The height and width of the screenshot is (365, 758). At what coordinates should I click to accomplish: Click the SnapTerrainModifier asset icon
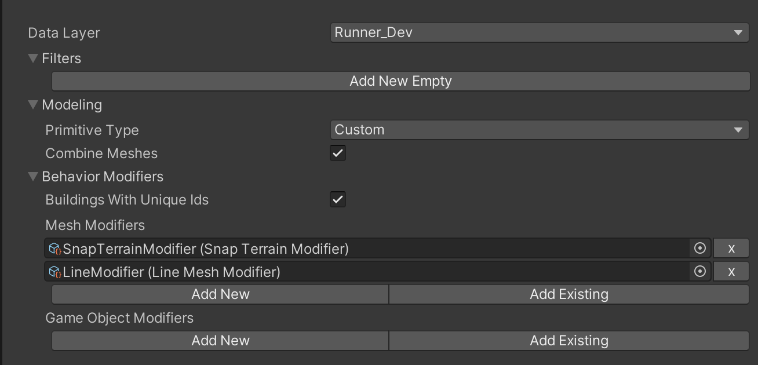pos(55,249)
